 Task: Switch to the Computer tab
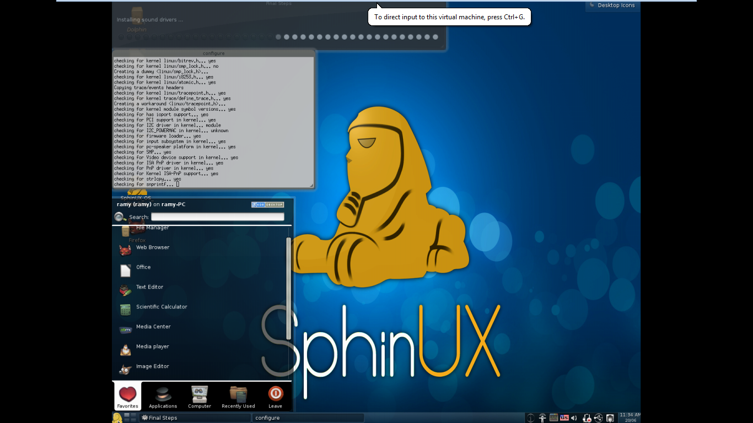[x=200, y=397]
